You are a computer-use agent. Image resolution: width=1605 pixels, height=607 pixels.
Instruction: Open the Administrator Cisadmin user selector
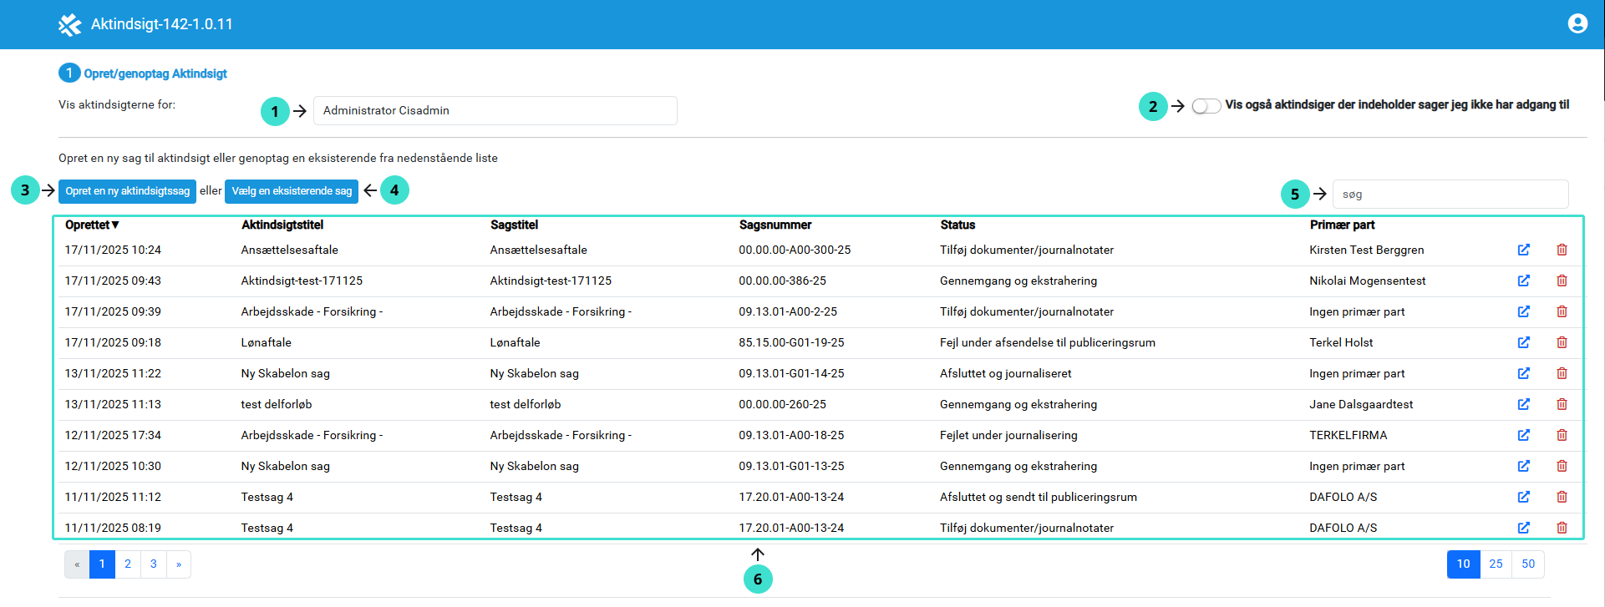pos(495,111)
